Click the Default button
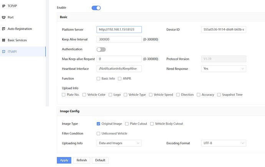This screenshot has height=167, width=265. point(100,160)
